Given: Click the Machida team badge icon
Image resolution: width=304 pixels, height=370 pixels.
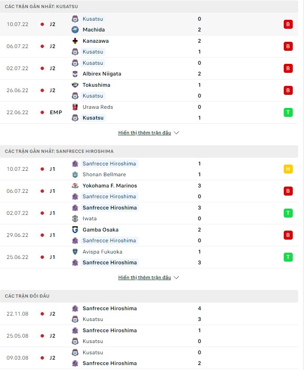Looking at the screenshot, I should click(75, 30).
